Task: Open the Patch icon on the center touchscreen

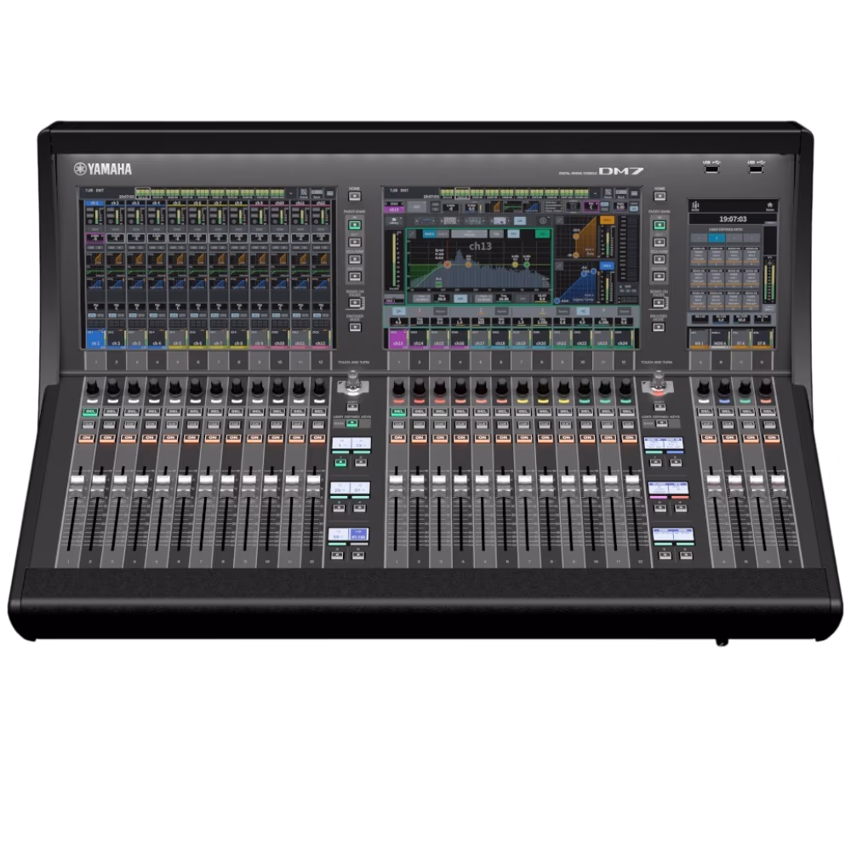Action: (608, 193)
